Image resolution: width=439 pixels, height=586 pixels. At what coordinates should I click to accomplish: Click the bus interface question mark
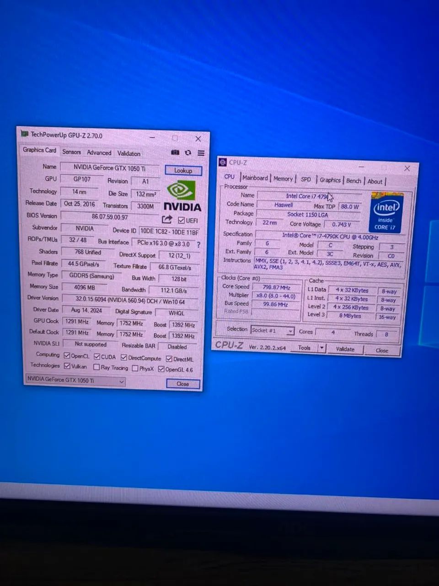[x=198, y=245]
